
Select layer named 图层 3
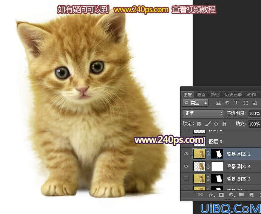pos(215,142)
